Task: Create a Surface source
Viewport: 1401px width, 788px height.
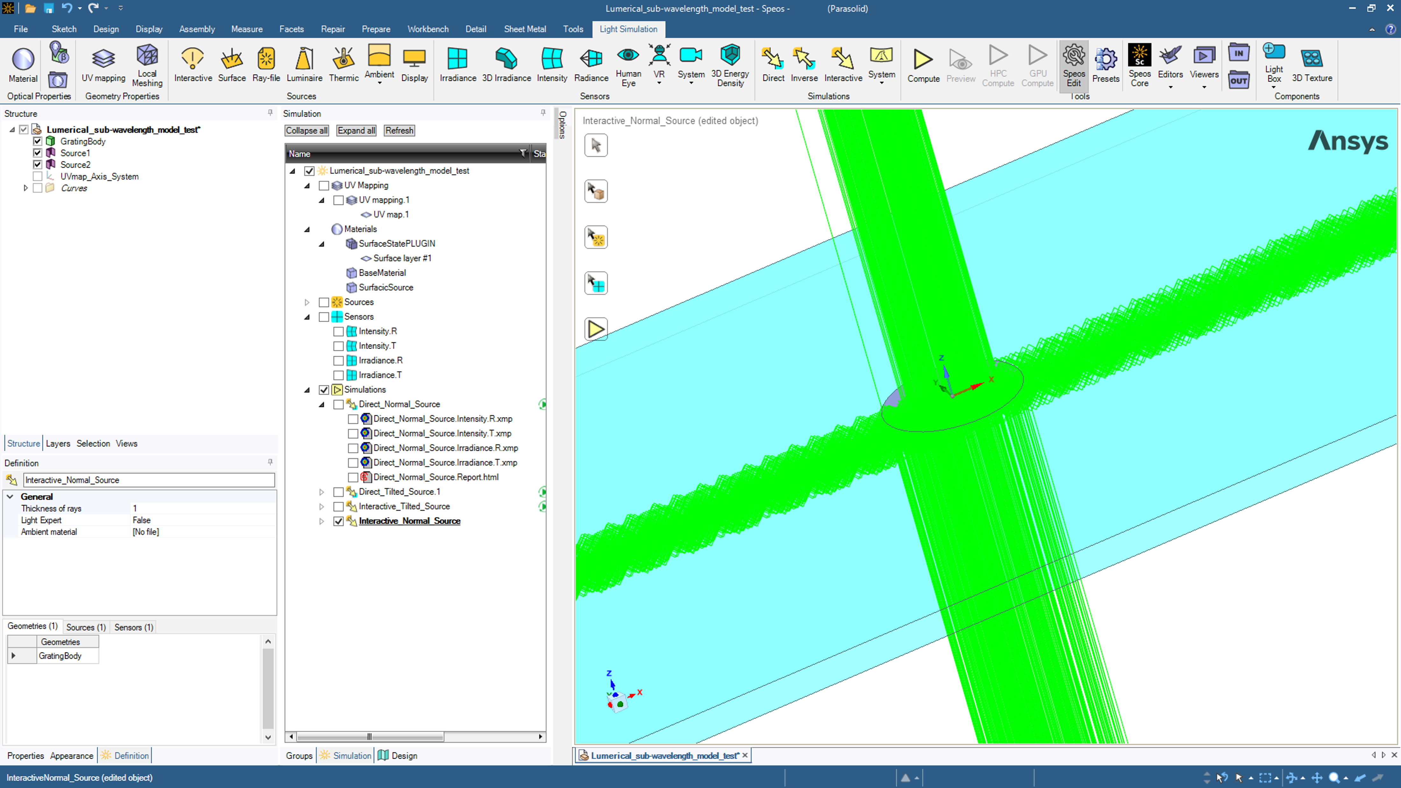Action: [x=232, y=65]
